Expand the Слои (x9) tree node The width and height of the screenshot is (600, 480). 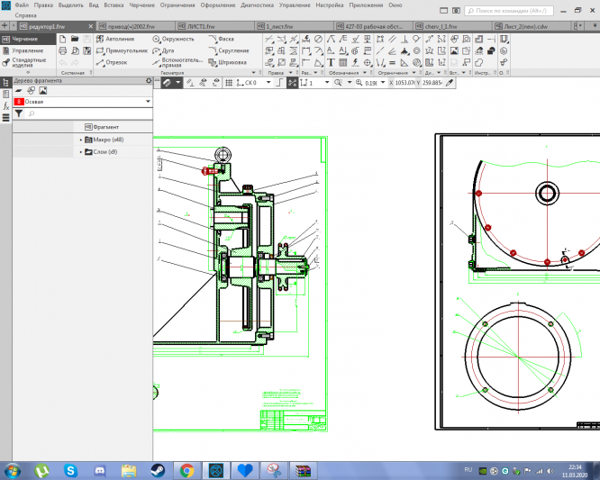[81, 152]
